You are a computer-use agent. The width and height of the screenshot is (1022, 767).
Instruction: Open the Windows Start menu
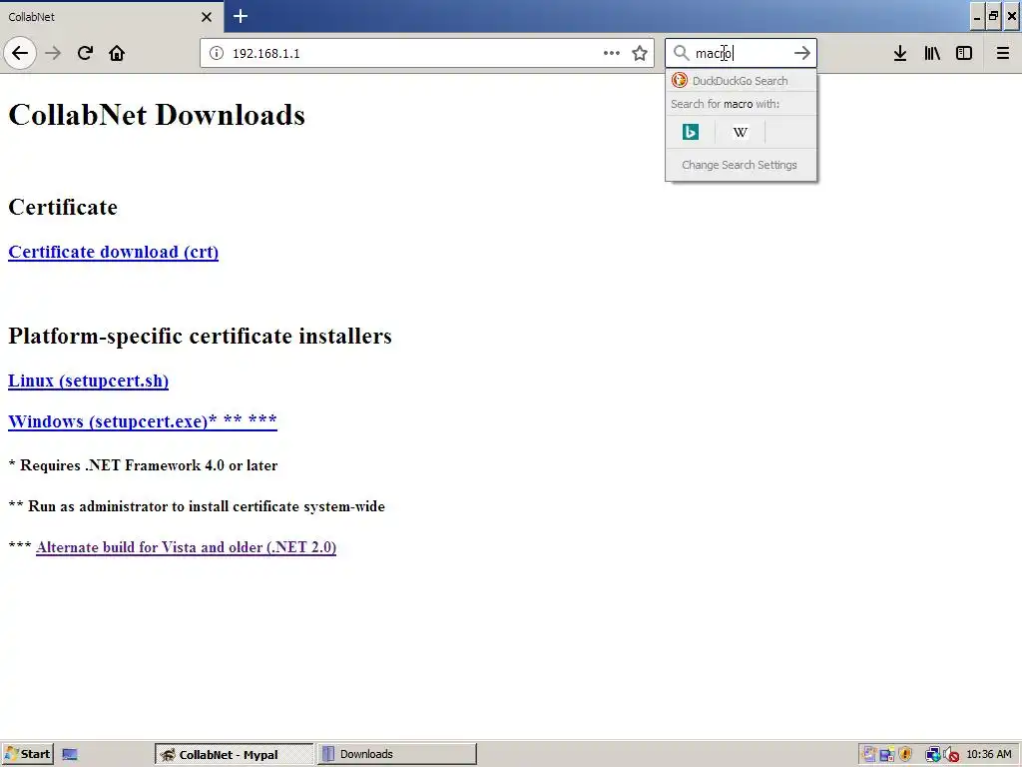27,754
